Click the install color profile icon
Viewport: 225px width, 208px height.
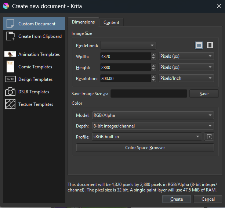pos(209,137)
